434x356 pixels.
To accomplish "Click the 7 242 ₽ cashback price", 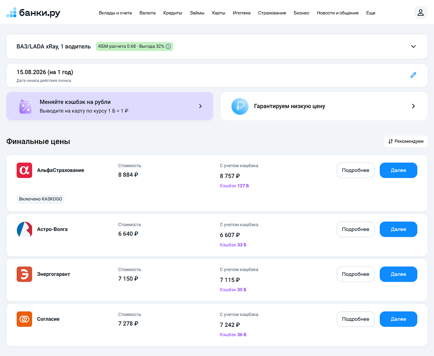I will (x=230, y=325).
